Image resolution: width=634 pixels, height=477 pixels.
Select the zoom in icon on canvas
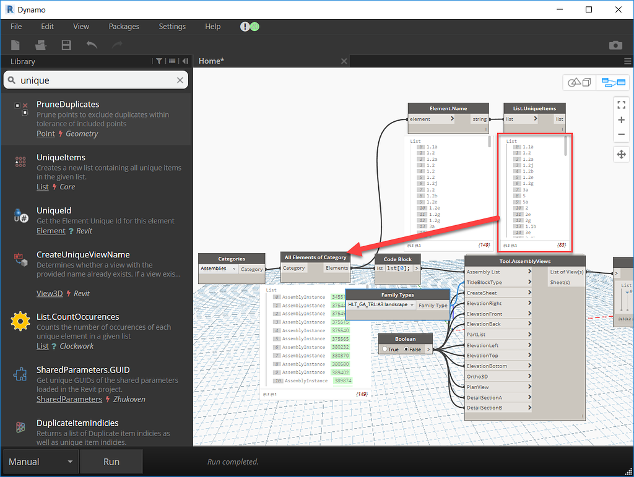tap(622, 119)
